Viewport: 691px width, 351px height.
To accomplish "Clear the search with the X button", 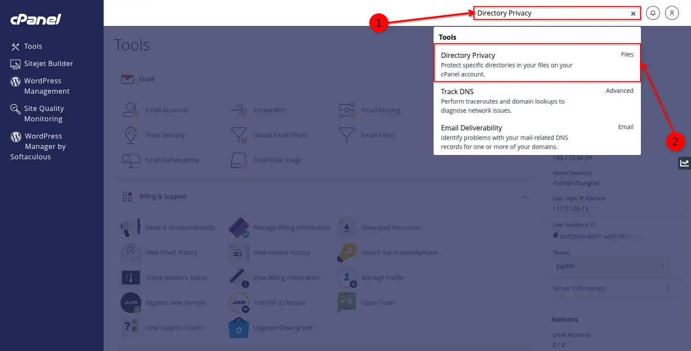I will click(633, 13).
